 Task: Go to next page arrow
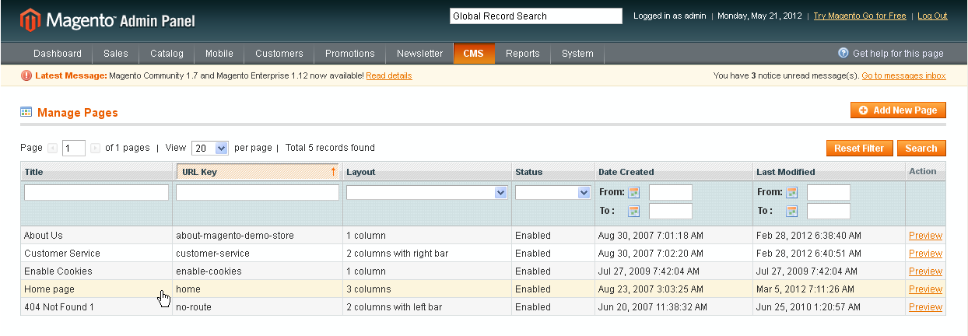(x=95, y=148)
